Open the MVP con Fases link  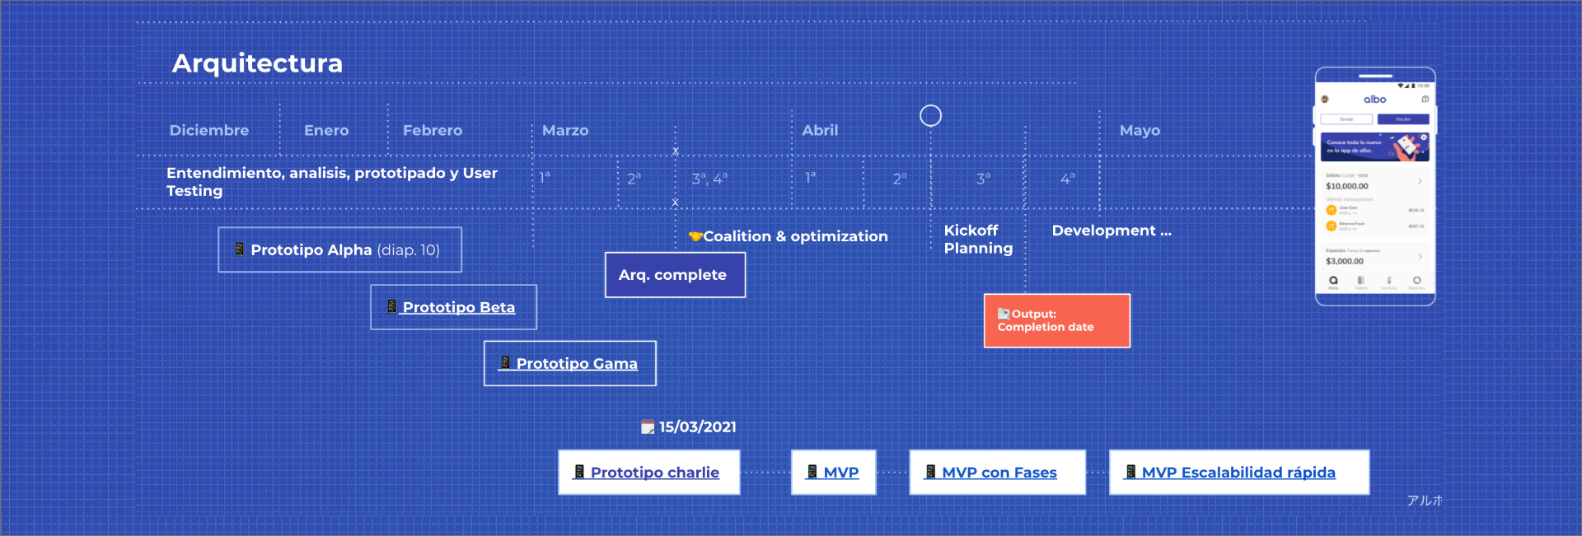999,473
